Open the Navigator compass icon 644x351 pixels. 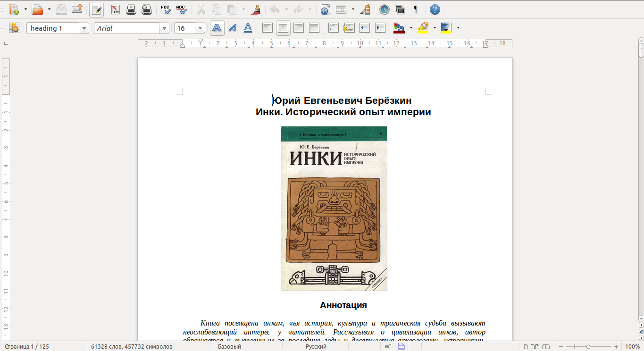coord(385,9)
